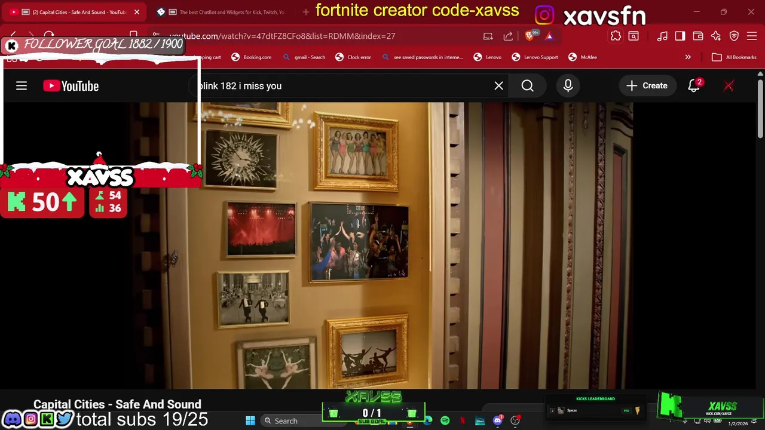Open Disney+ from the taskbar
Screen dimensions: 765x430
(x=480, y=421)
